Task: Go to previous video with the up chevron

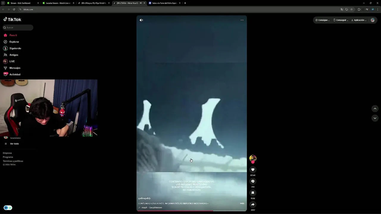Action: [x=375, y=109]
